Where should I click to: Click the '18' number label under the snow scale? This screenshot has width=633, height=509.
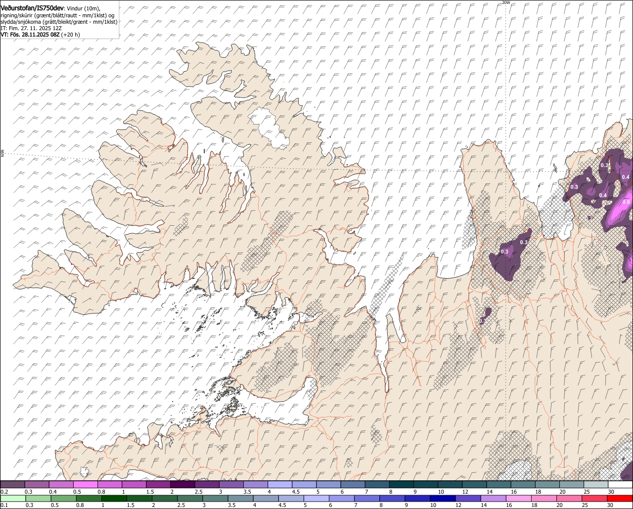click(538, 492)
